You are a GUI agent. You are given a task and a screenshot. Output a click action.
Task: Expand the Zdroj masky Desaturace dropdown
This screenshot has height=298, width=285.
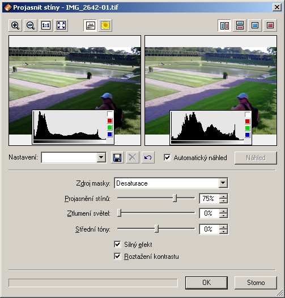coord(223,183)
